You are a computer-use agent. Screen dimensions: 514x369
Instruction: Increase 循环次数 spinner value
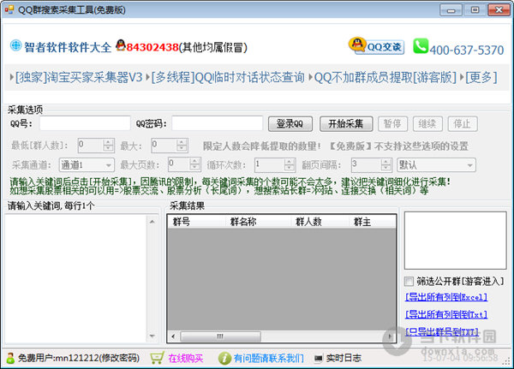click(290, 162)
